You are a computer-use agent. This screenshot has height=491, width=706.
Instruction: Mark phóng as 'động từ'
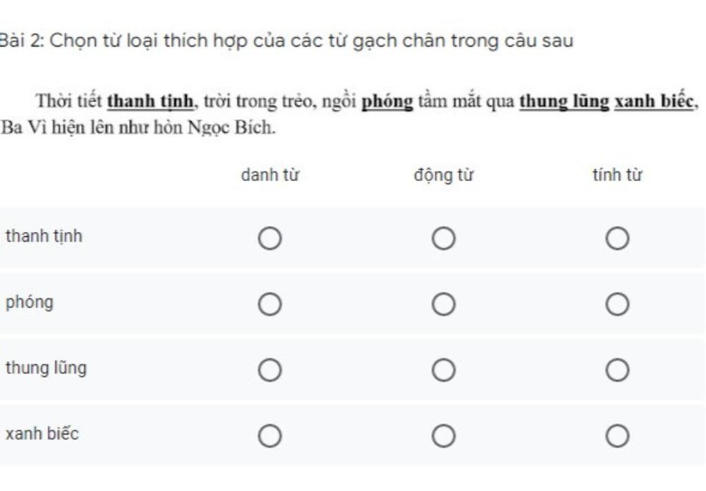(443, 304)
